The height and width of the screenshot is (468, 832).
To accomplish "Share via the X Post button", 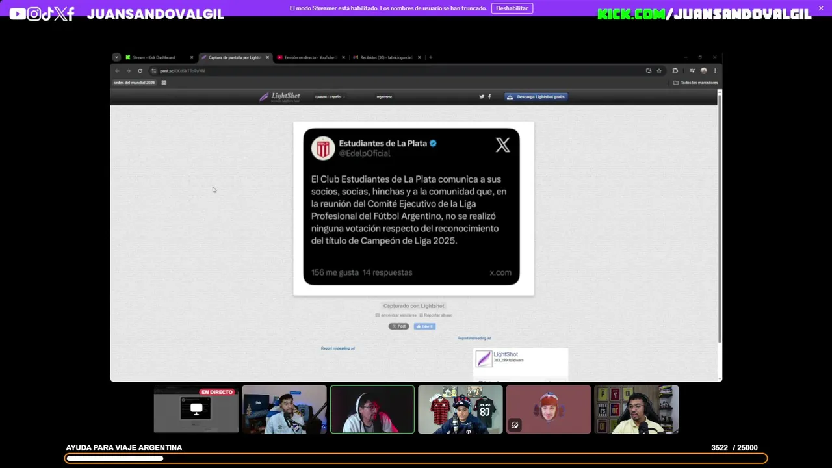I will [399, 326].
